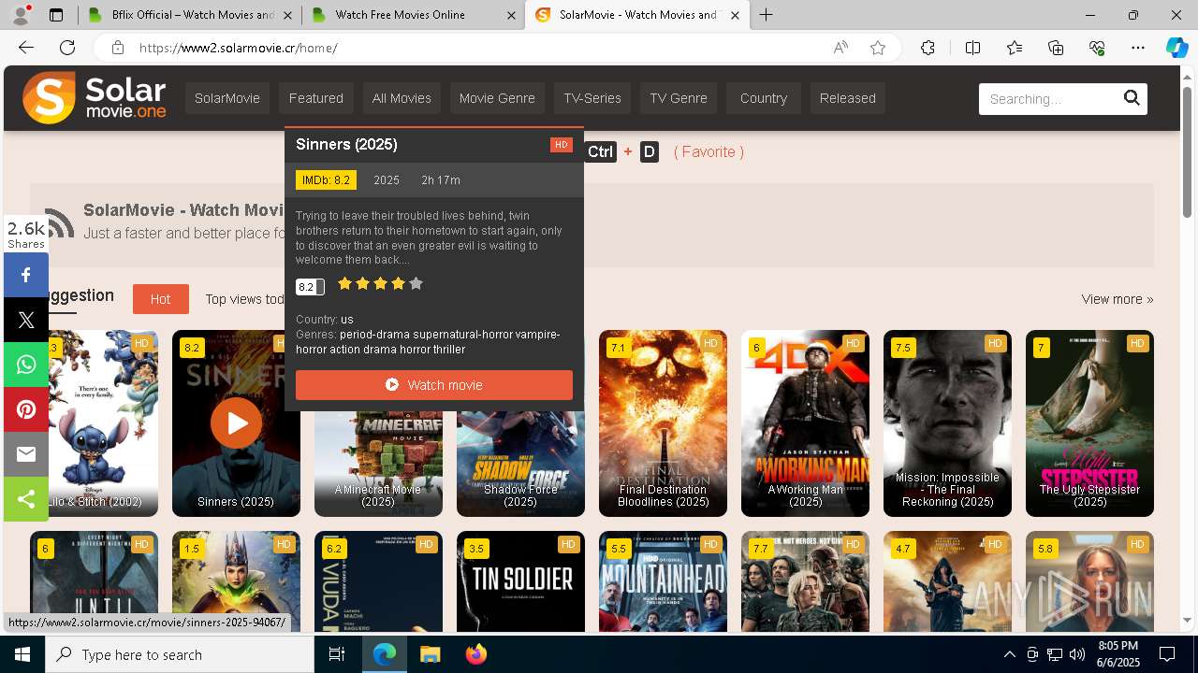Open Task View on taskbar
Viewport: 1198px width, 673px height.
(337, 654)
